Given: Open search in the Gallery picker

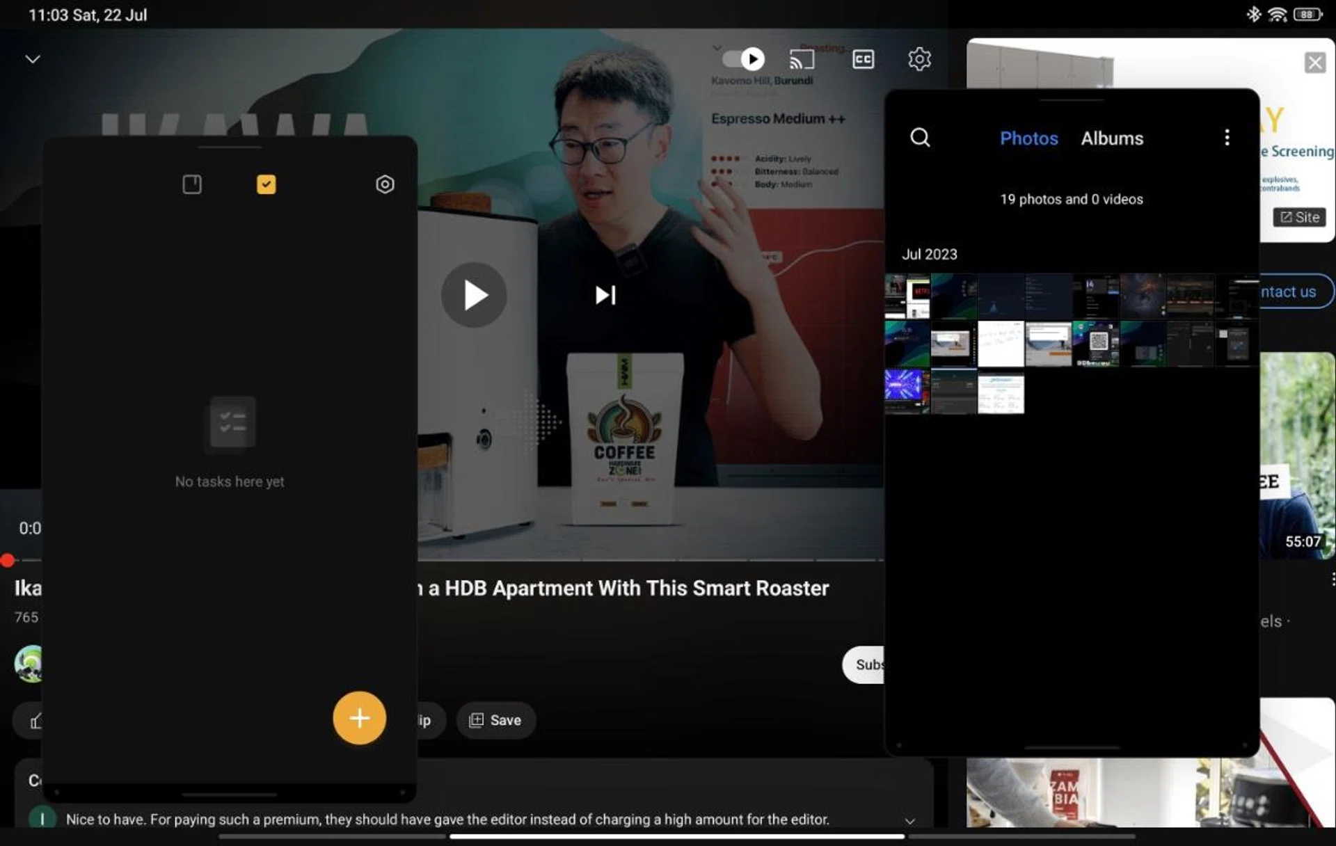Looking at the screenshot, I should (x=920, y=138).
